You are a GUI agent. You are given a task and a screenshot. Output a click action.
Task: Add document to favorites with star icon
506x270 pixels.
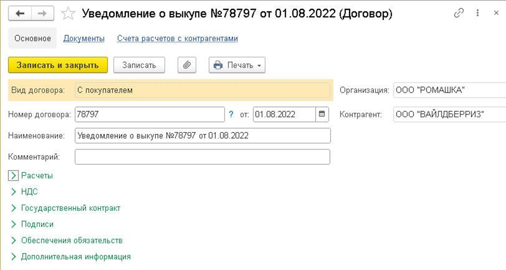click(x=68, y=14)
